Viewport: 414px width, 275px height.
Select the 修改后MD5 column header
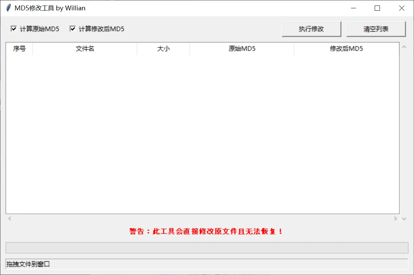click(x=346, y=49)
